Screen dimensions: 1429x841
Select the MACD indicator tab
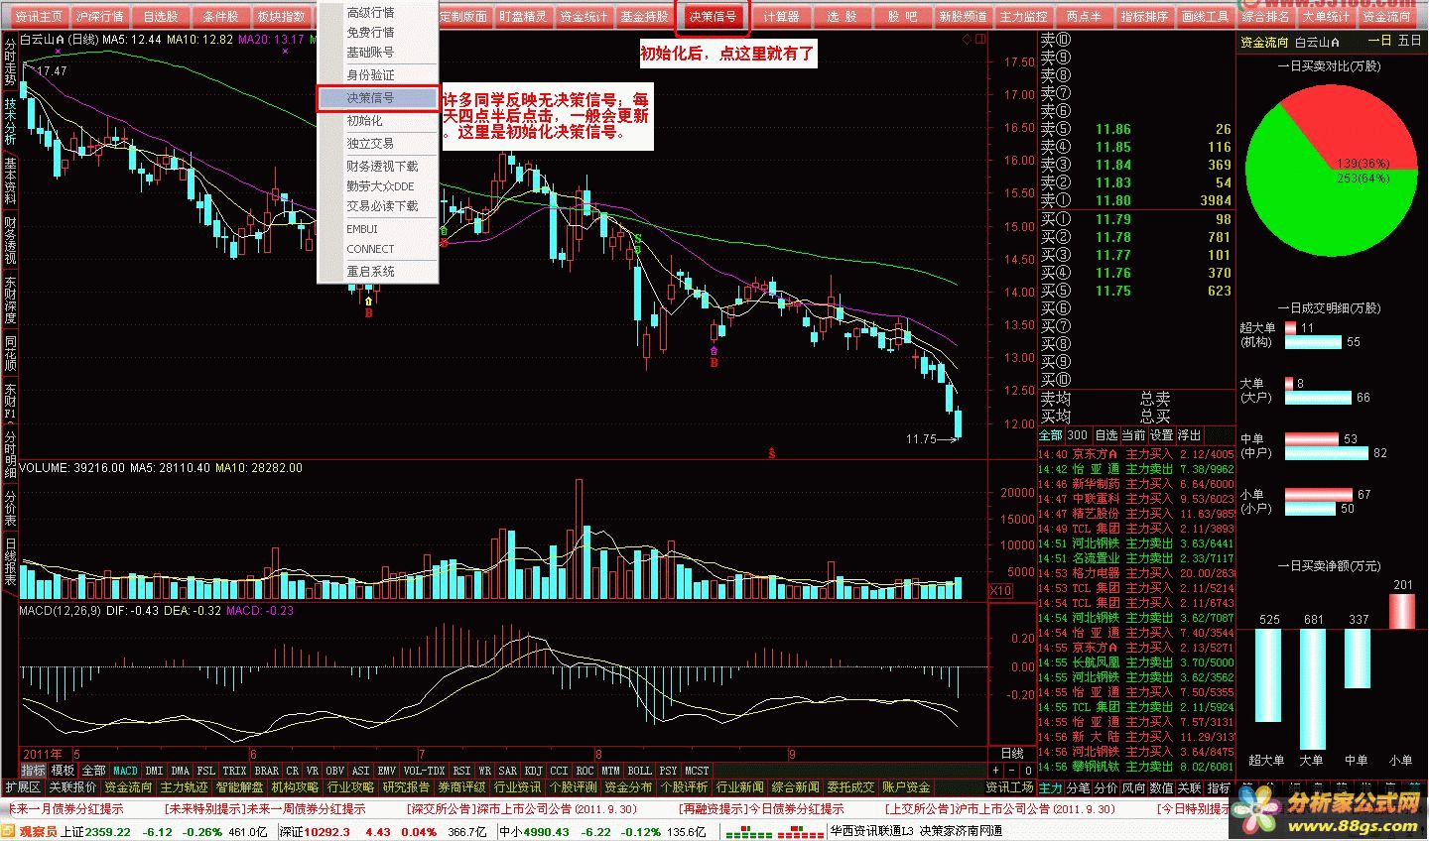pyautogui.click(x=126, y=771)
